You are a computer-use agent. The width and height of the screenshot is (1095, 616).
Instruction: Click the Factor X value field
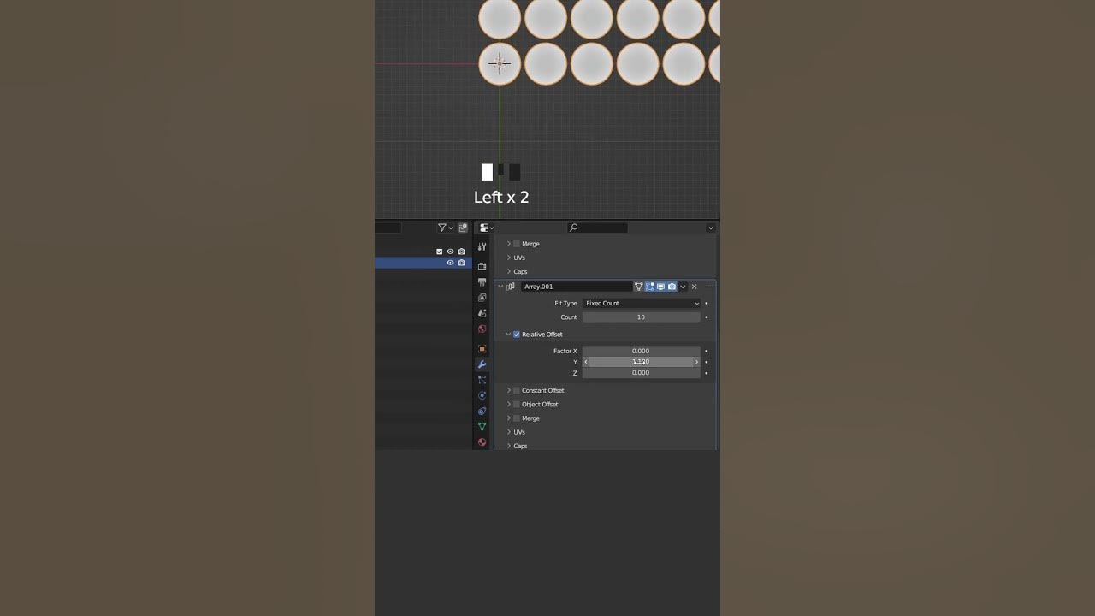click(642, 351)
